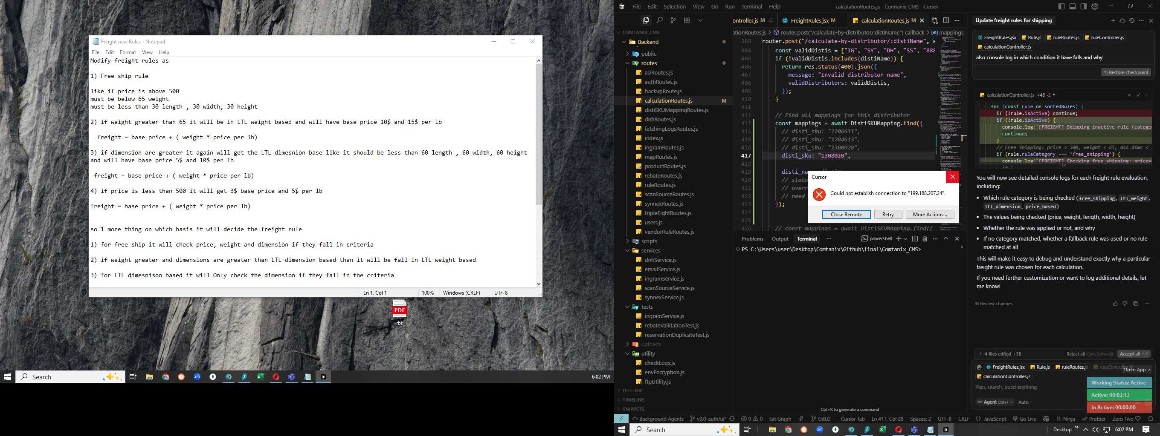Start a new chat with the plus icon

point(1113,21)
